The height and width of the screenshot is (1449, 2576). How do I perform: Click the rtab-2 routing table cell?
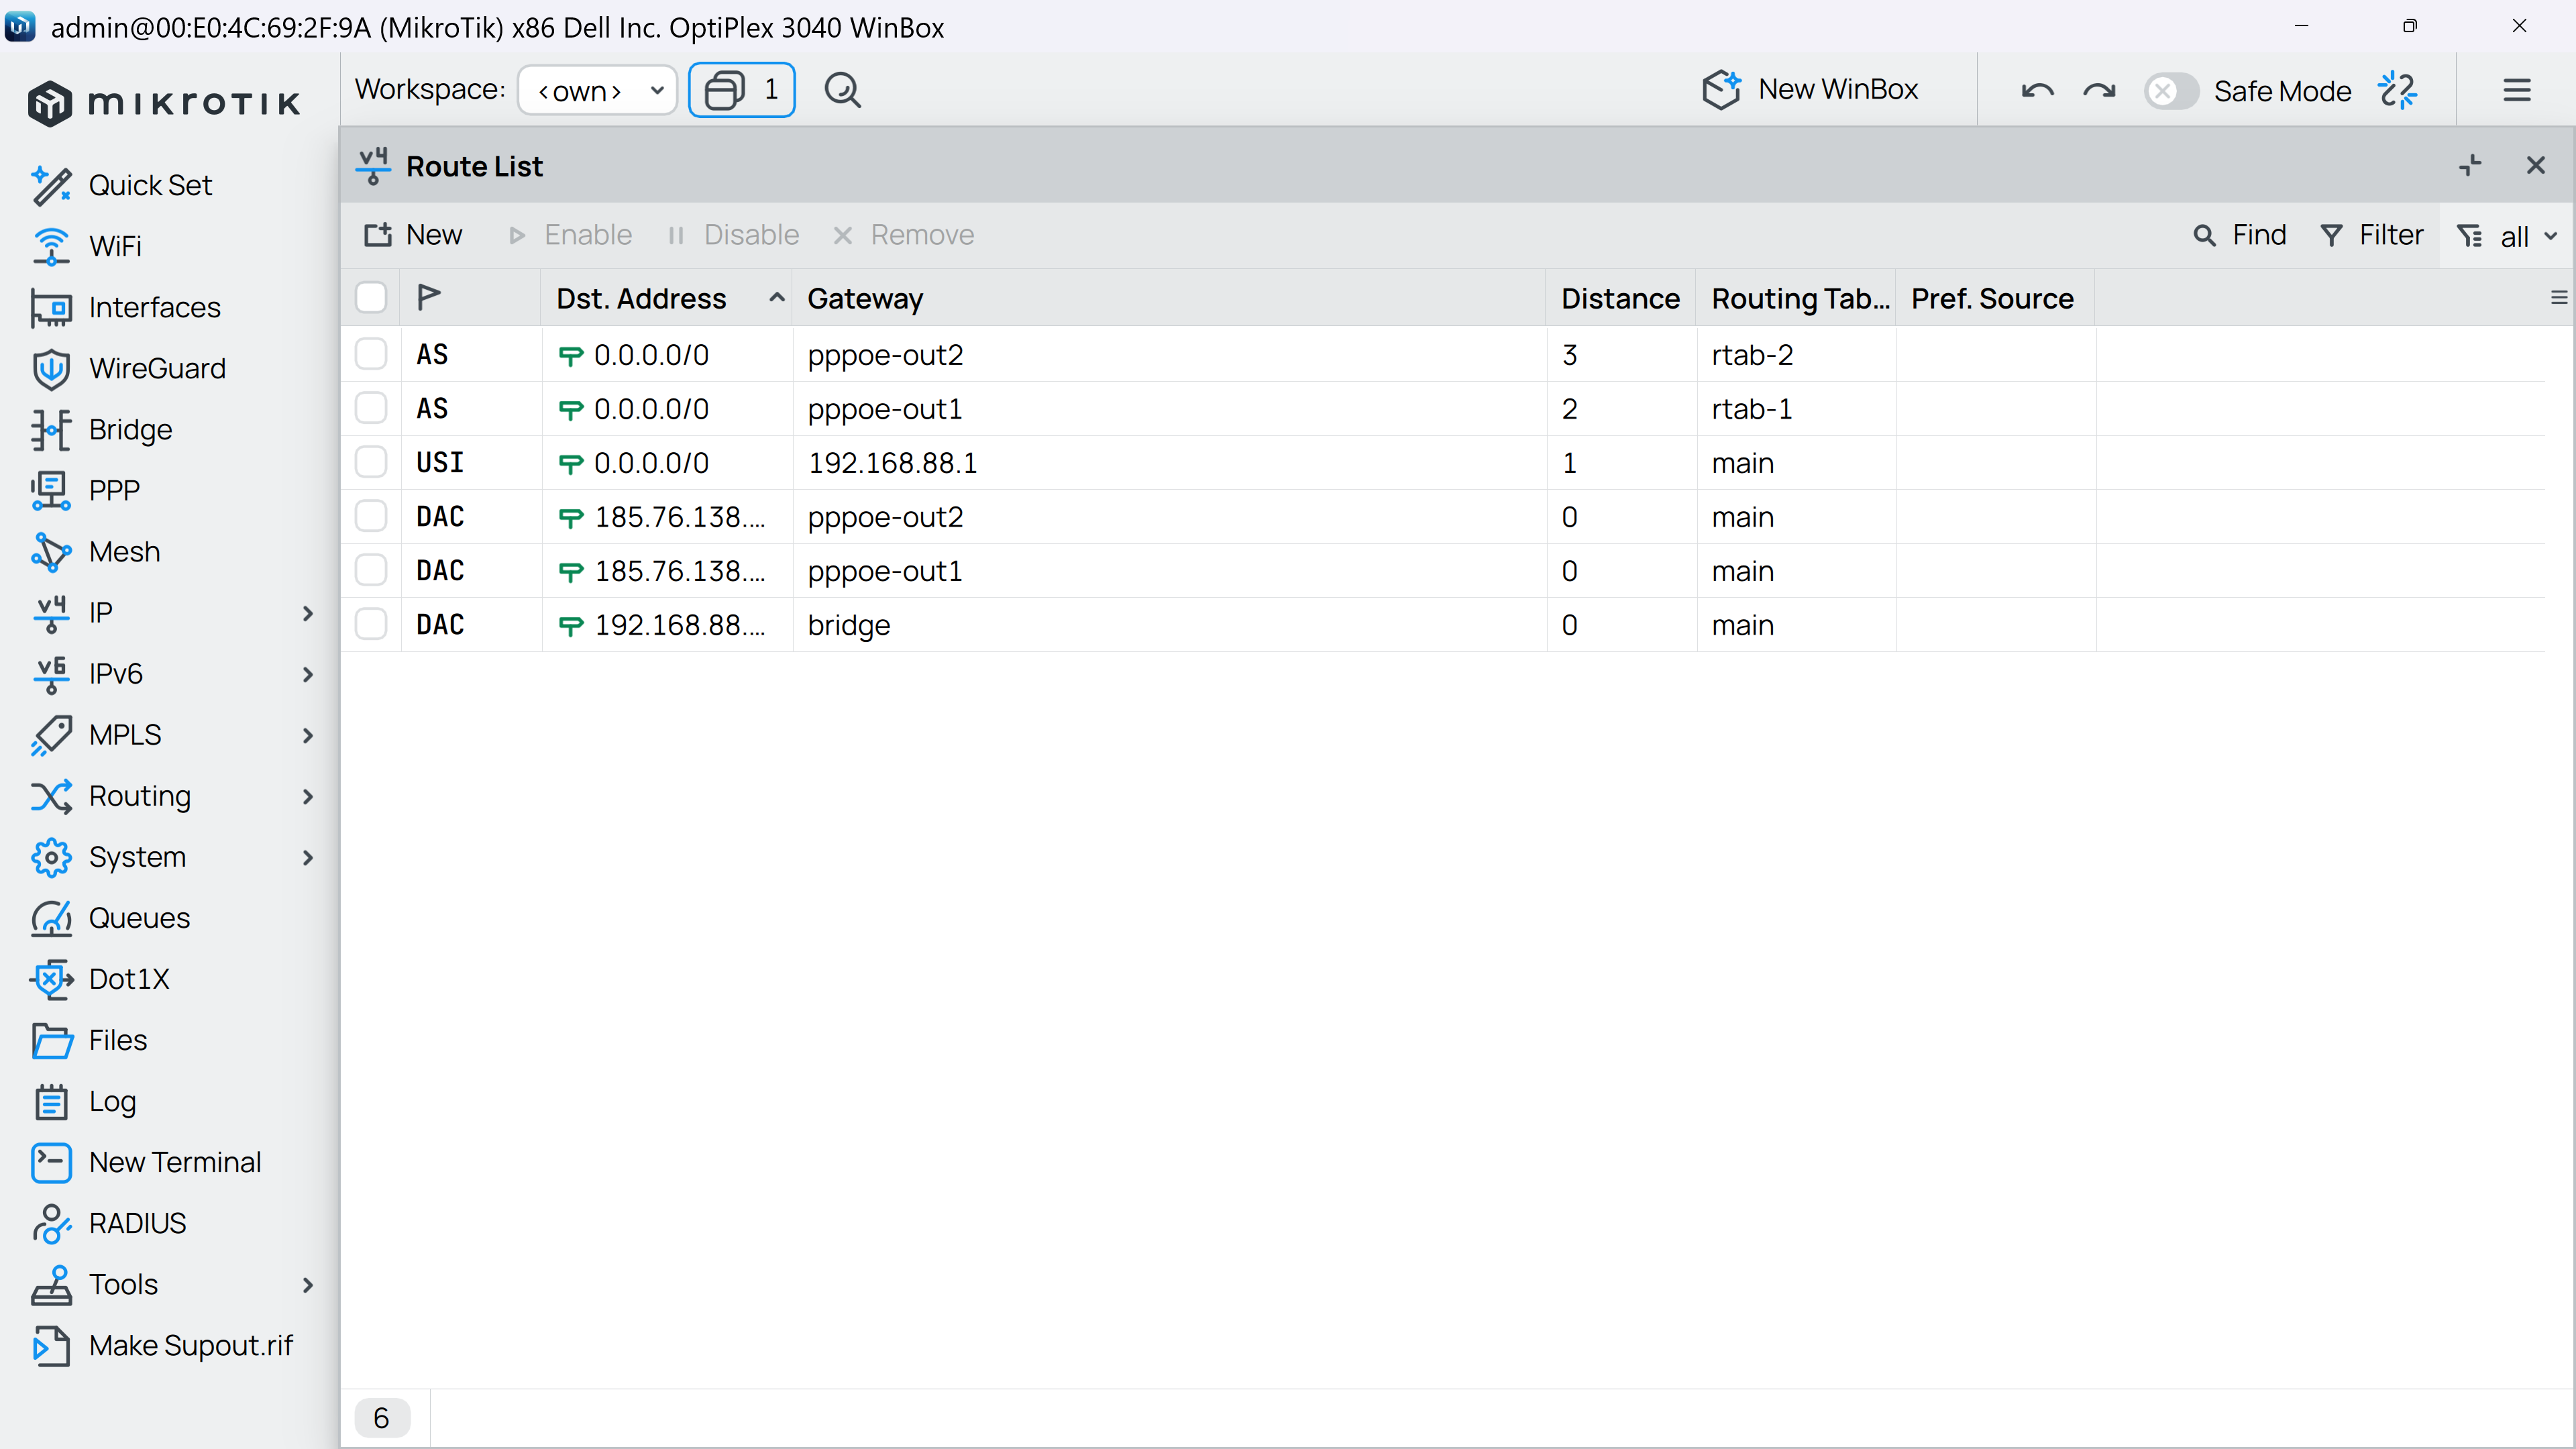[1796, 354]
